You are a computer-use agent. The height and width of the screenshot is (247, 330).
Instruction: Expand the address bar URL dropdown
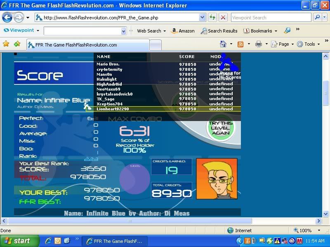[202, 18]
